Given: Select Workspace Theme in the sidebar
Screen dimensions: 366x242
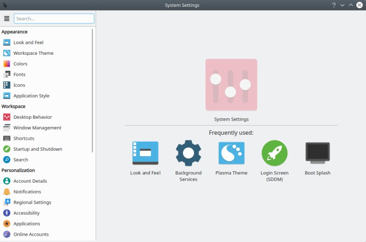Looking at the screenshot, I should pyautogui.click(x=33, y=53).
